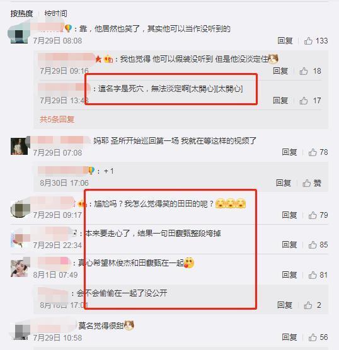
Task: Like the 10:58 comment with 56 likes
Action: pos(313,337)
